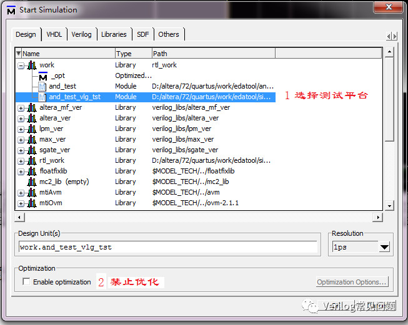Sort by the Path column header

point(214,54)
